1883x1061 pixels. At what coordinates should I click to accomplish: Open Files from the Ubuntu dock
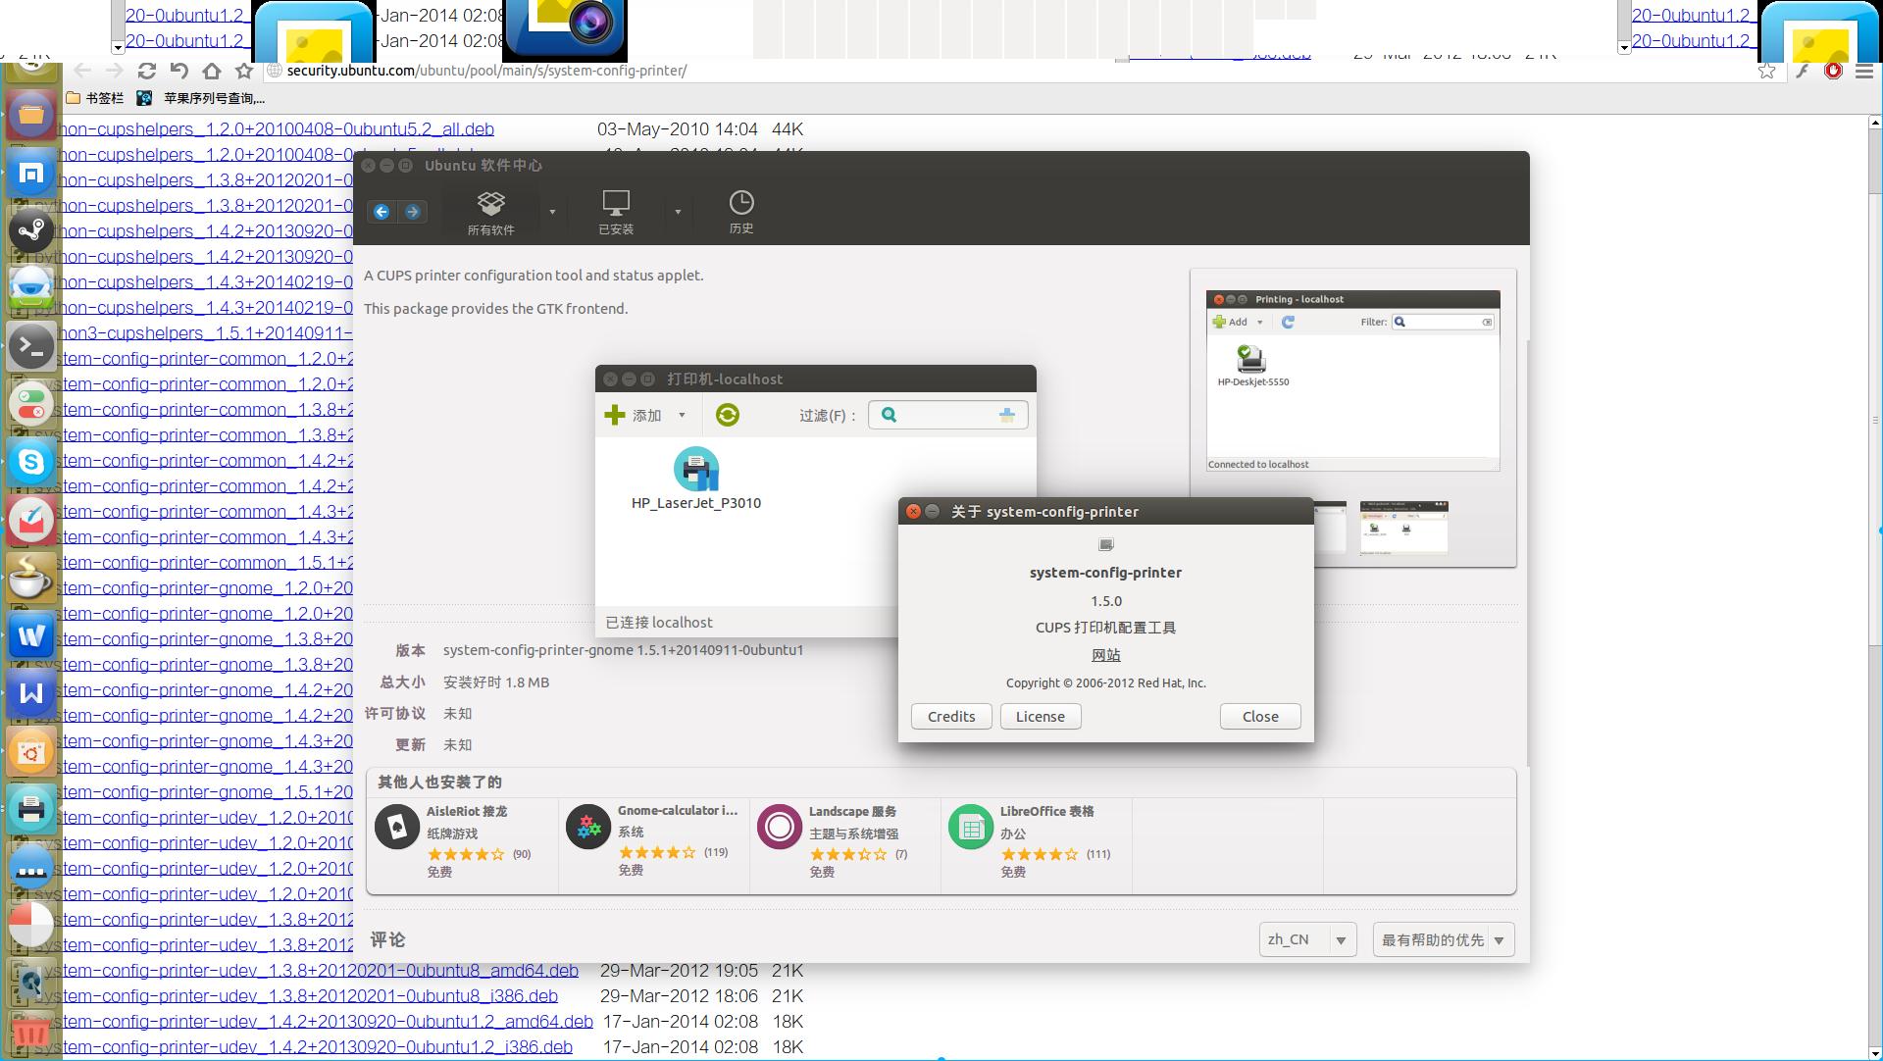31,114
